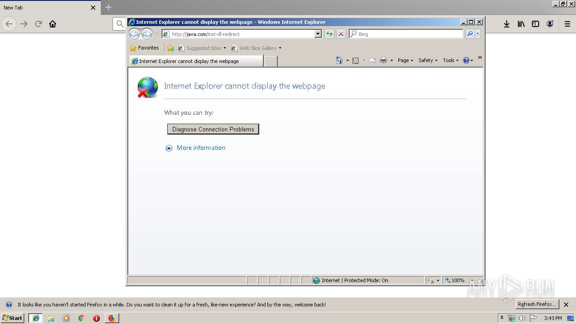Click the blue Help question mark icon

(466, 60)
